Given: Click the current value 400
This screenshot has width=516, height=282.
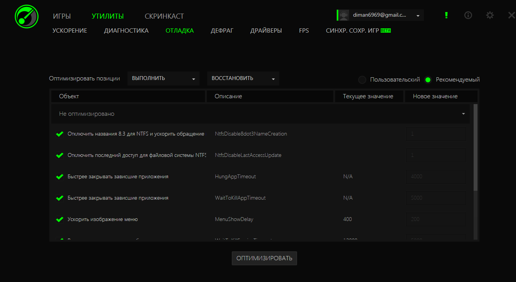Looking at the screenshot, I should [x=347, y=219].
